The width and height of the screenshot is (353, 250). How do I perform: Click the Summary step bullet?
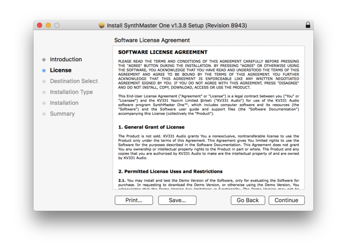click(44, 114)
